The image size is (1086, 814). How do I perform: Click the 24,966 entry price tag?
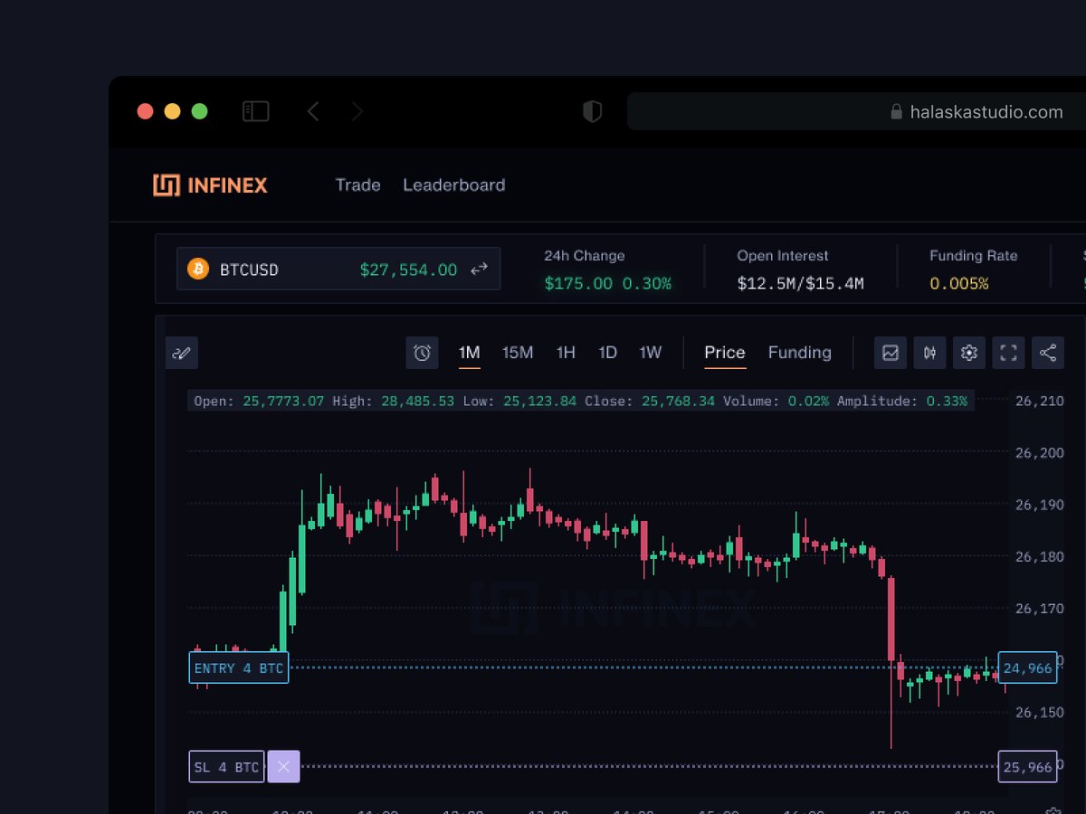tap(1027, 668)
